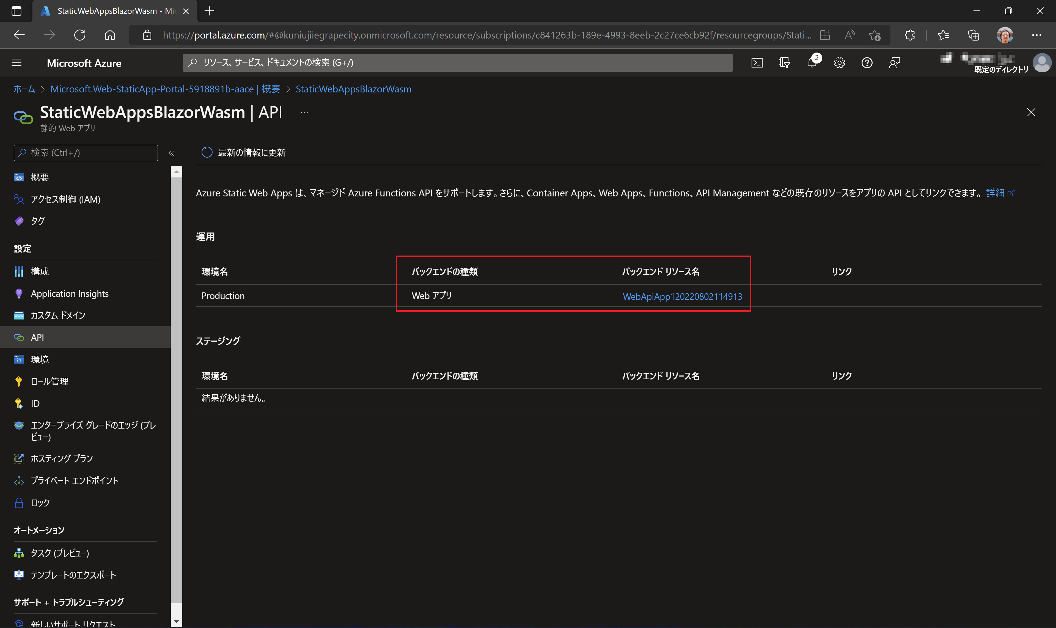This screenshot has height=628, width=1056.
Task: Click the browser Back arrow
Action: [x=19, y=35]
